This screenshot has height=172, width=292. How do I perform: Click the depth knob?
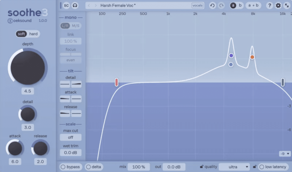click(x=28, y=68)
